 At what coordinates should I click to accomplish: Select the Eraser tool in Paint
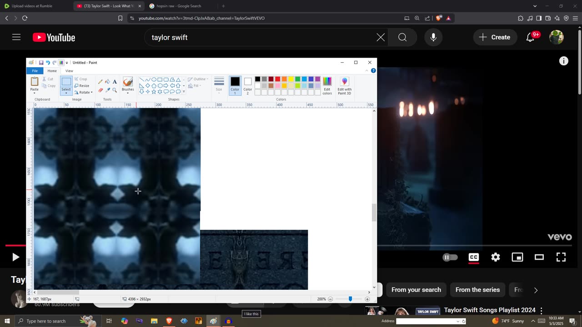100,90
